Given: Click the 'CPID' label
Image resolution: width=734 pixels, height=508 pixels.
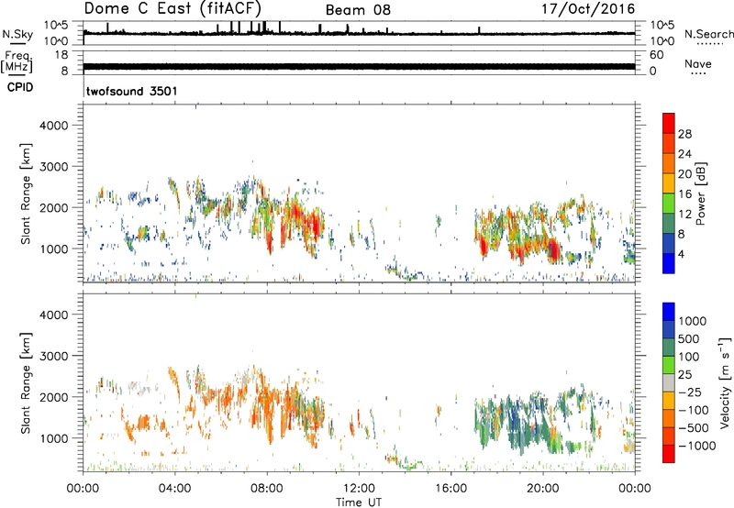Looking at the screenshot, I should [x=20, y=87].
